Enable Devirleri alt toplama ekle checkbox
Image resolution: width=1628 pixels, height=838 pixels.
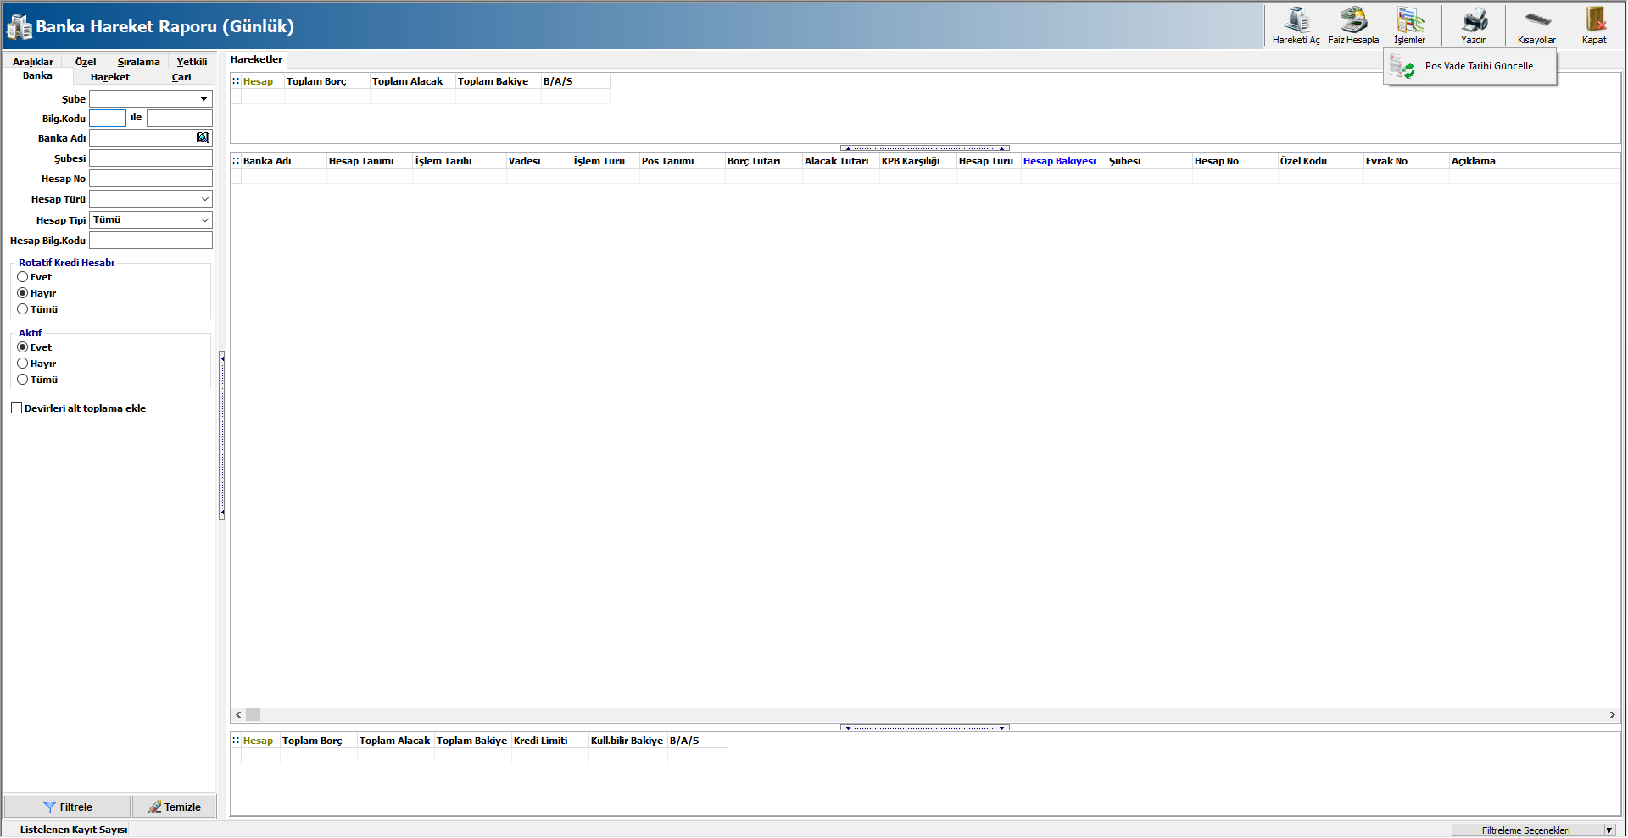pos(16,408)
